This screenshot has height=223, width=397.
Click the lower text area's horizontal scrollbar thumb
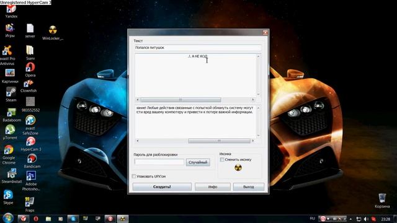pyautogui.click(x=219, y=141)
